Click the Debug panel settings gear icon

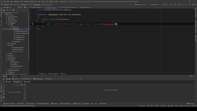coord(191,76)
